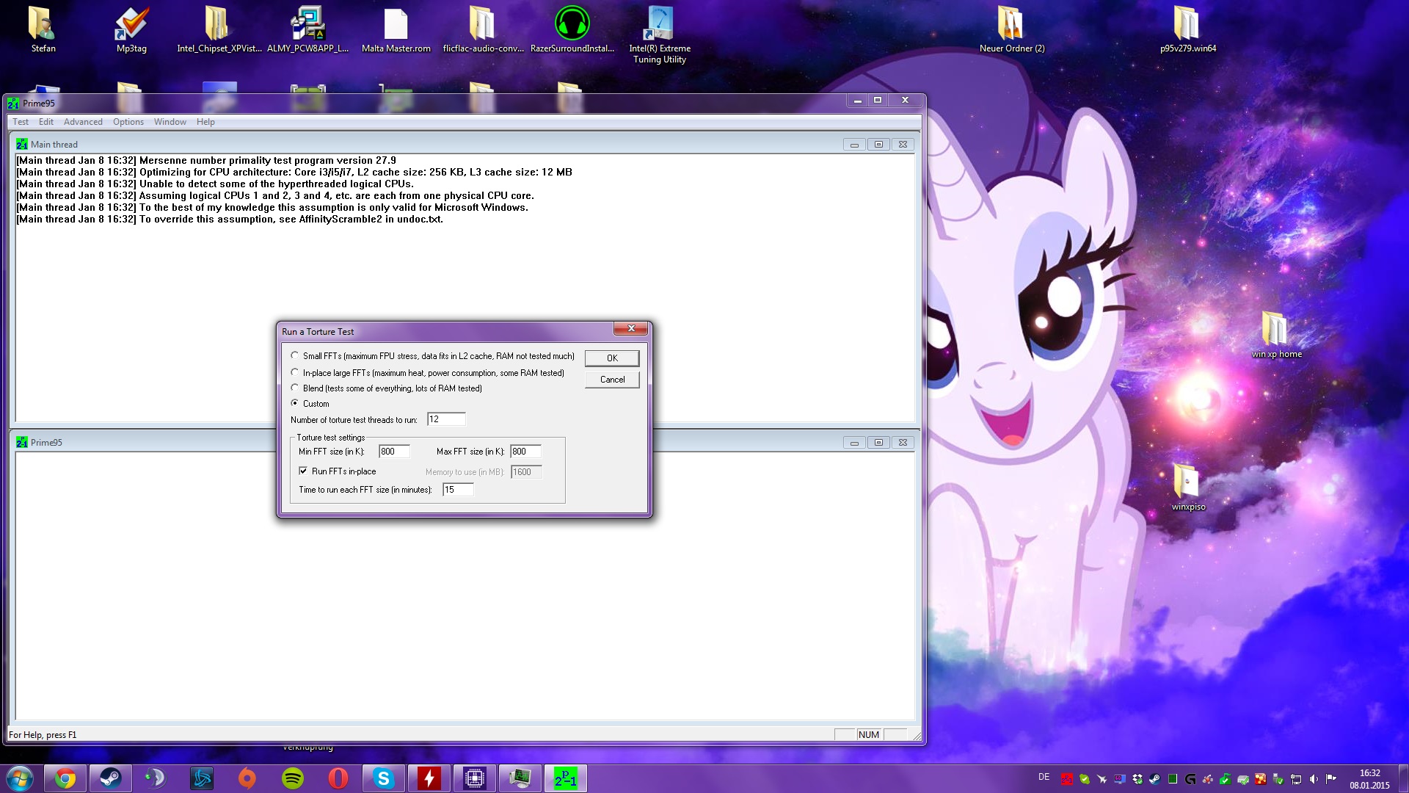Select In-place large FFTs option

point(295,373)
